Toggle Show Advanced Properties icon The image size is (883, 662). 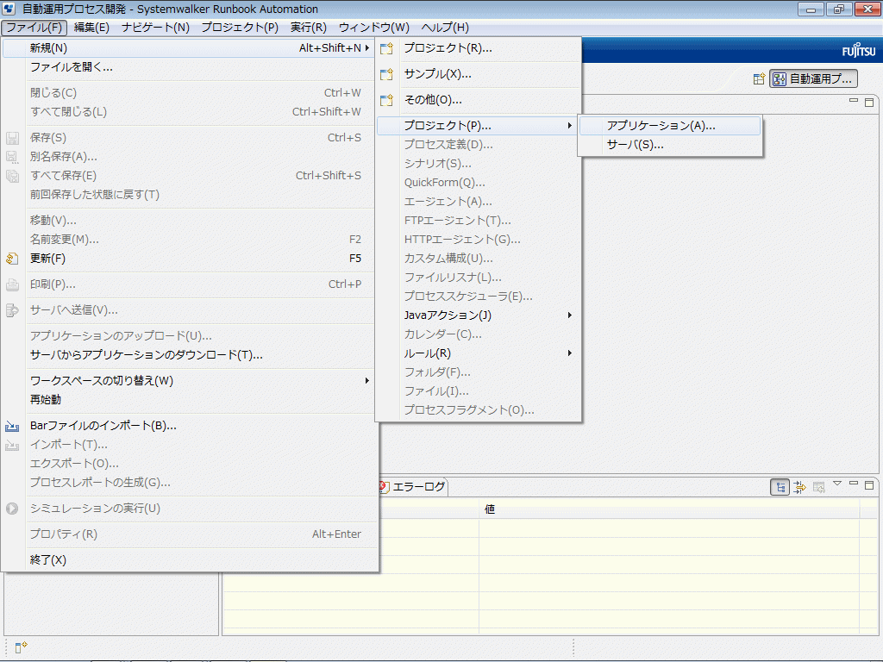(799, 487)
